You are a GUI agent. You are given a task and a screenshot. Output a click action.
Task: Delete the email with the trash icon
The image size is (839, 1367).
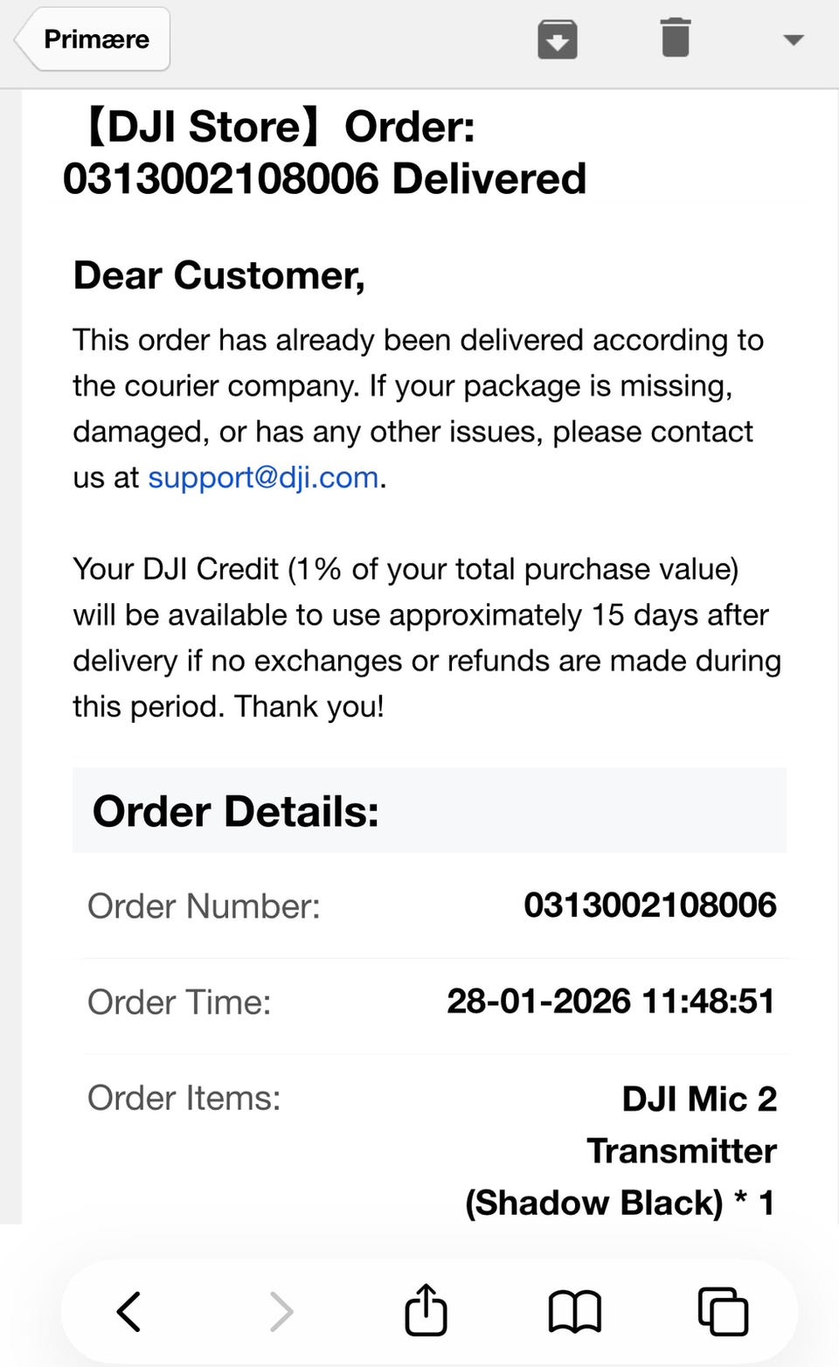(675, 39)
